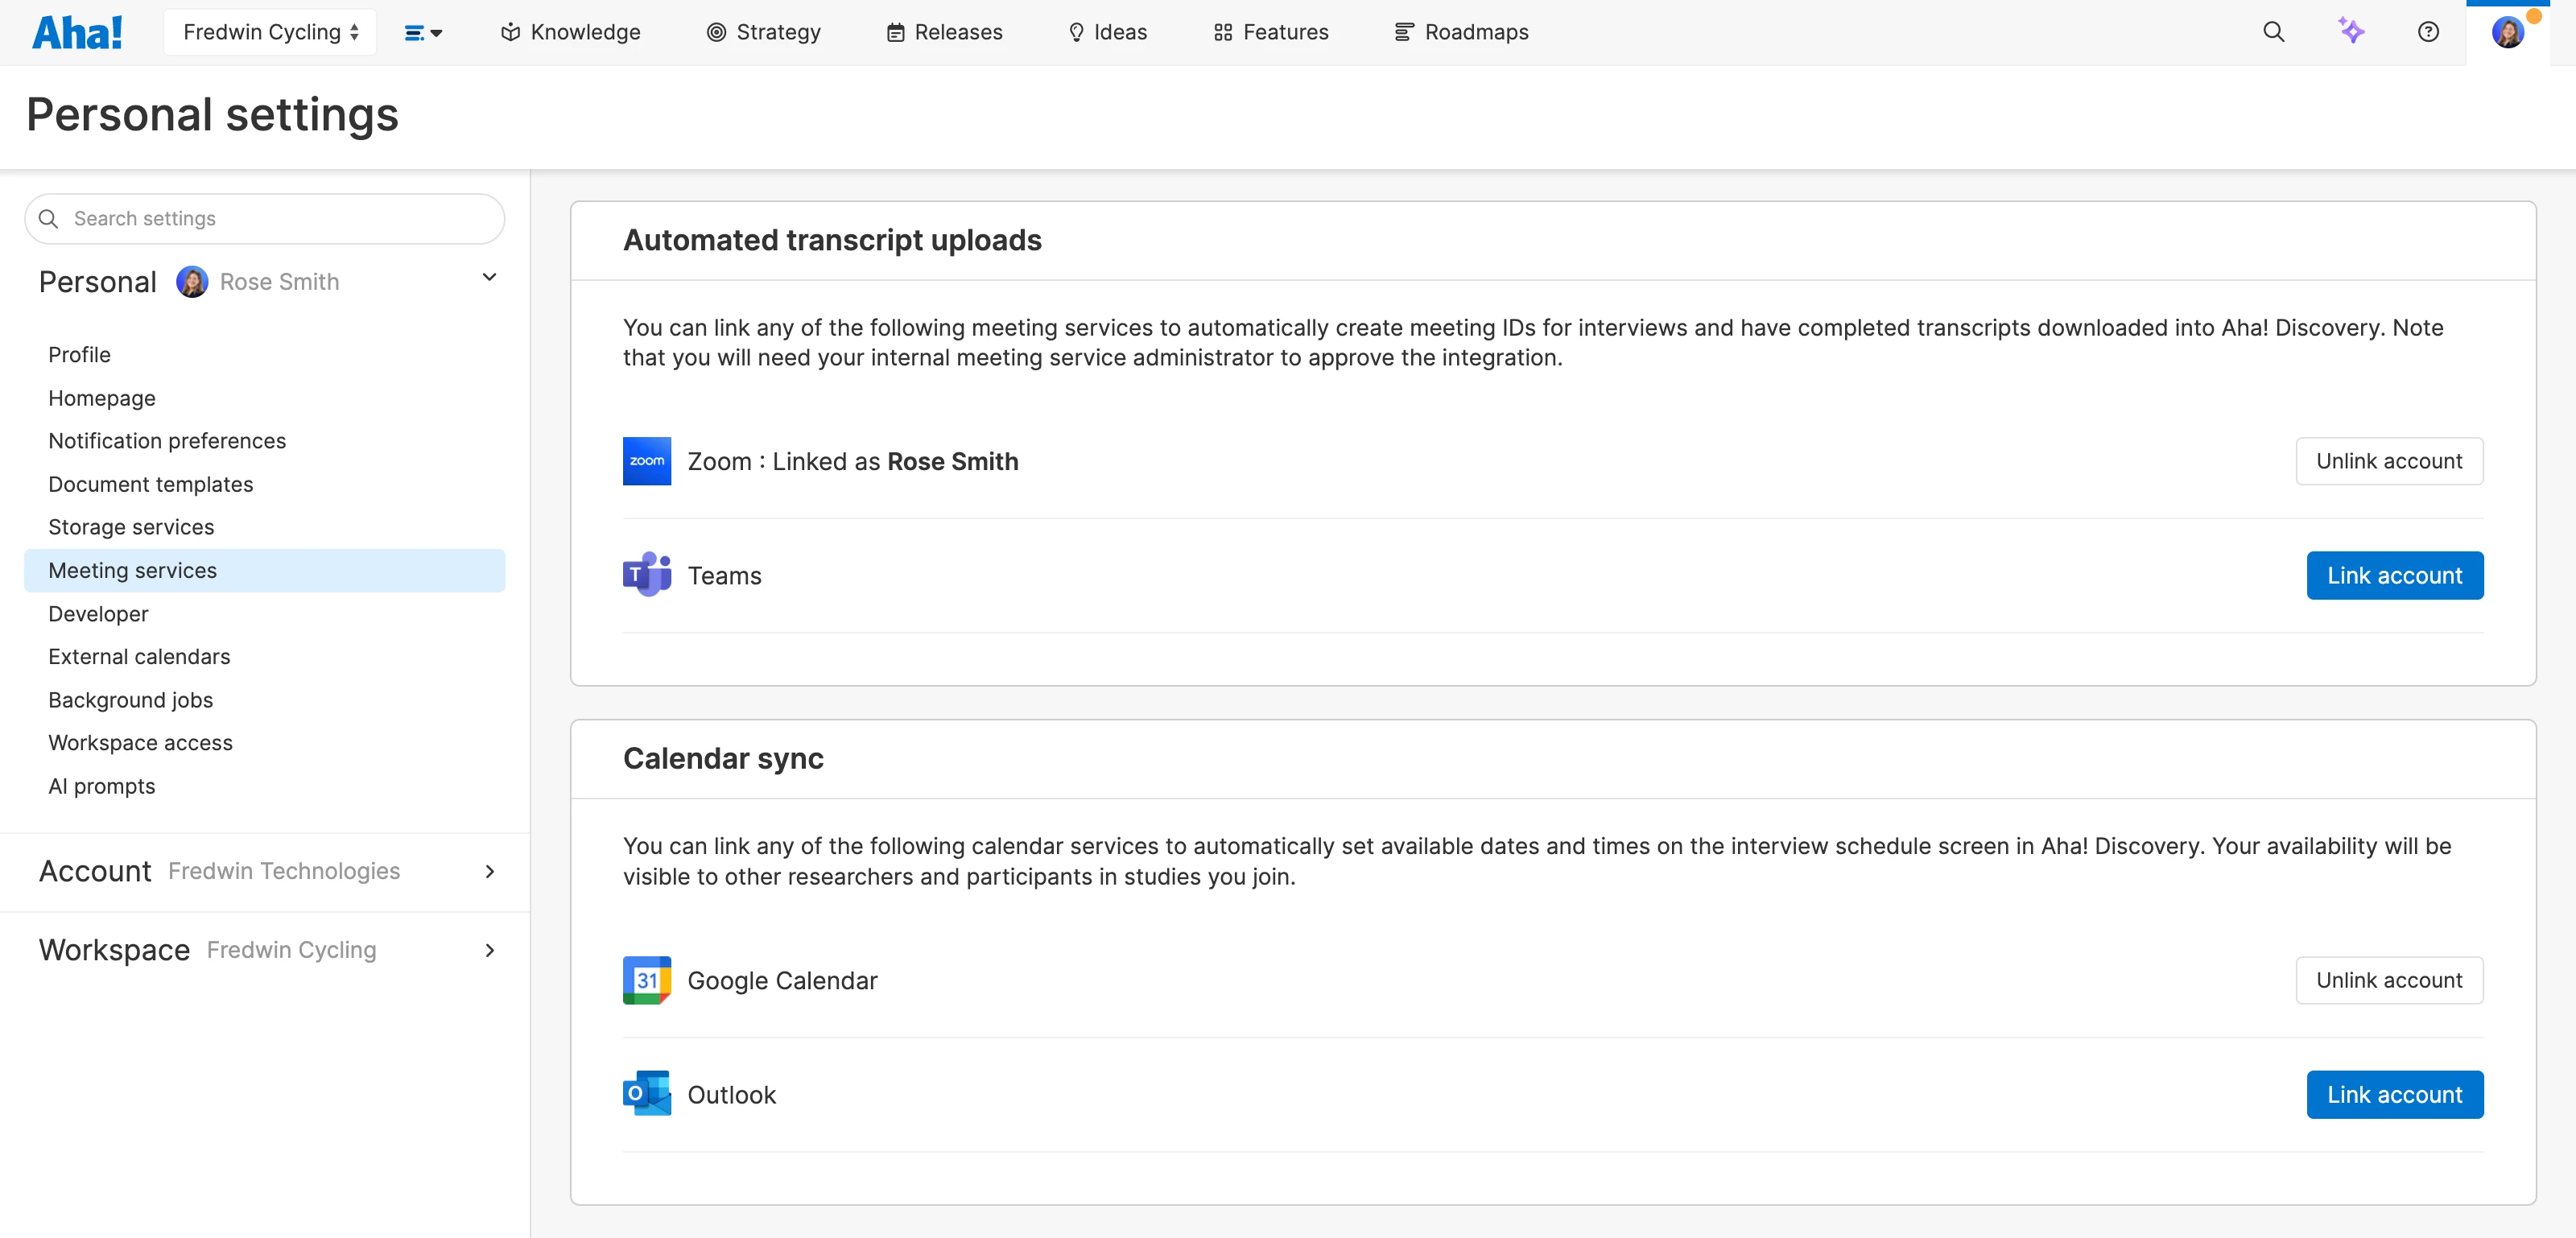Link the Outlook account
The image size is (2576, 1238).
point(2394,1094)
